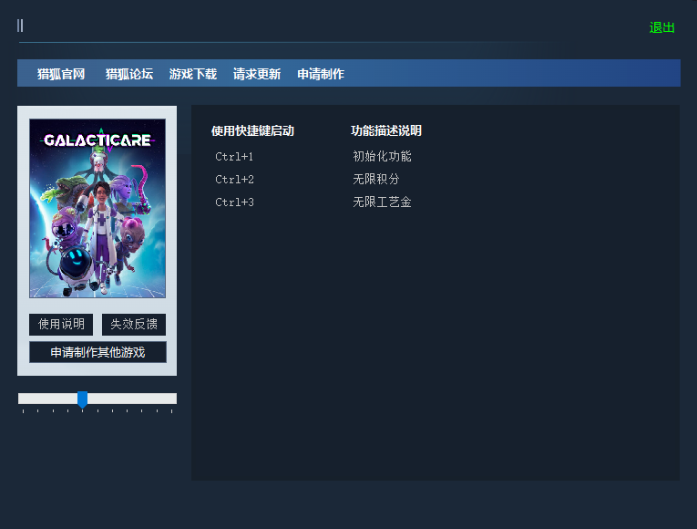Click the 无限积分 description
Viewport: 697px width, 529px height.
pyautogui.click(x=376, y=180)
